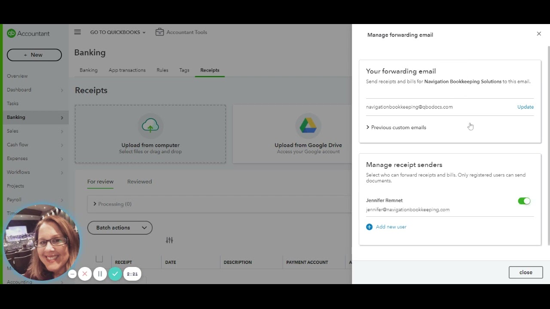Click the close button at panel bottom
This screenshot has width=550, height=309.
pyautogui.click(x=526, y=273)
